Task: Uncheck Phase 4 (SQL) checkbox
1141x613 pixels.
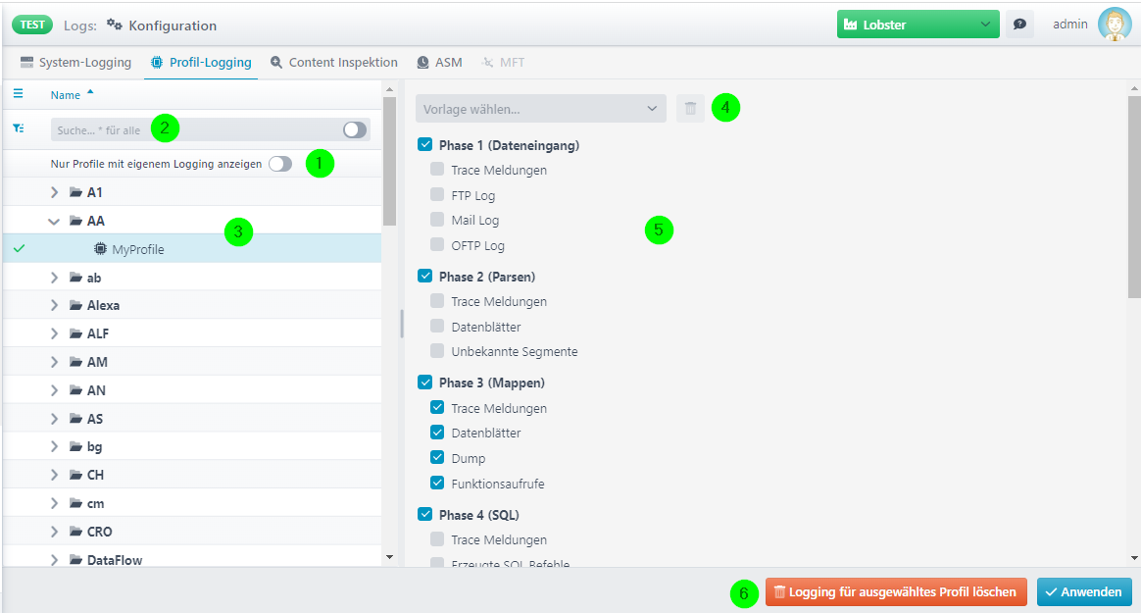Action: [425, 514]
